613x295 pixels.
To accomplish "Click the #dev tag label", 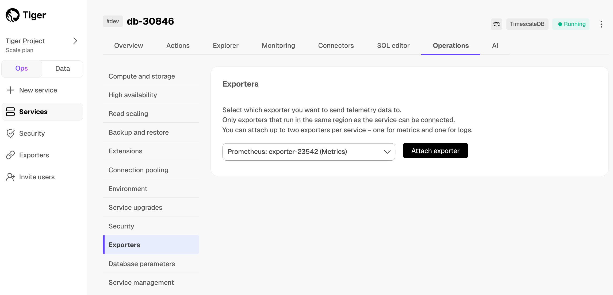I will coord(113,21).
